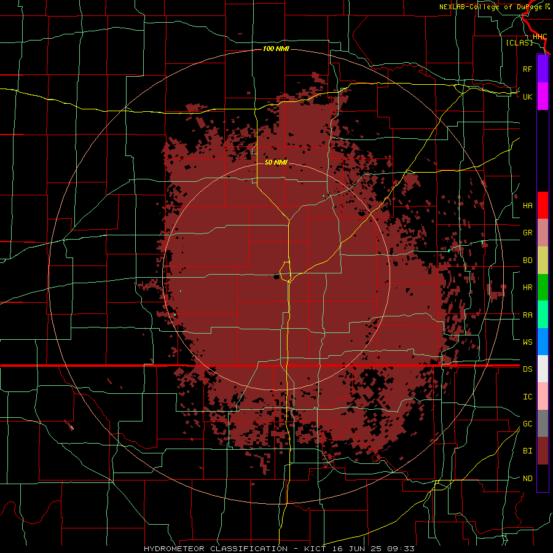
Task: Click the RF purple legend swatch
Action: (543, 69)
